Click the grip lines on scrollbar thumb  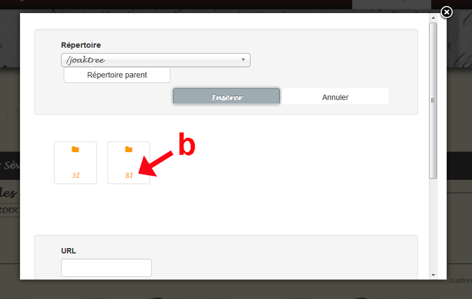click(433, 100)
